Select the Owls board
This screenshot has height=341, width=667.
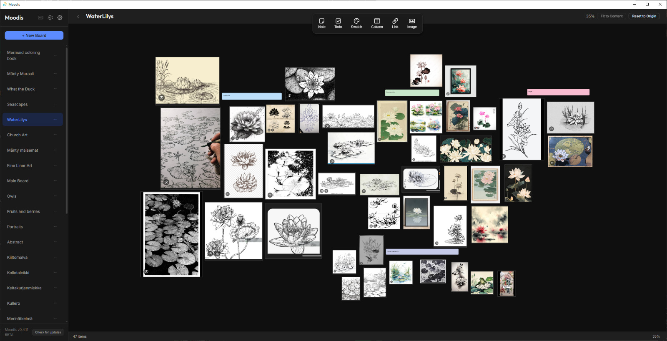tap(33, 196)
